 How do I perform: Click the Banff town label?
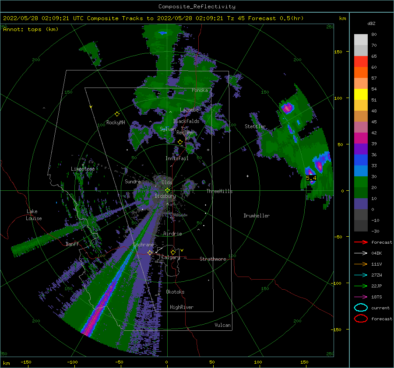click(x=72, y=244)
